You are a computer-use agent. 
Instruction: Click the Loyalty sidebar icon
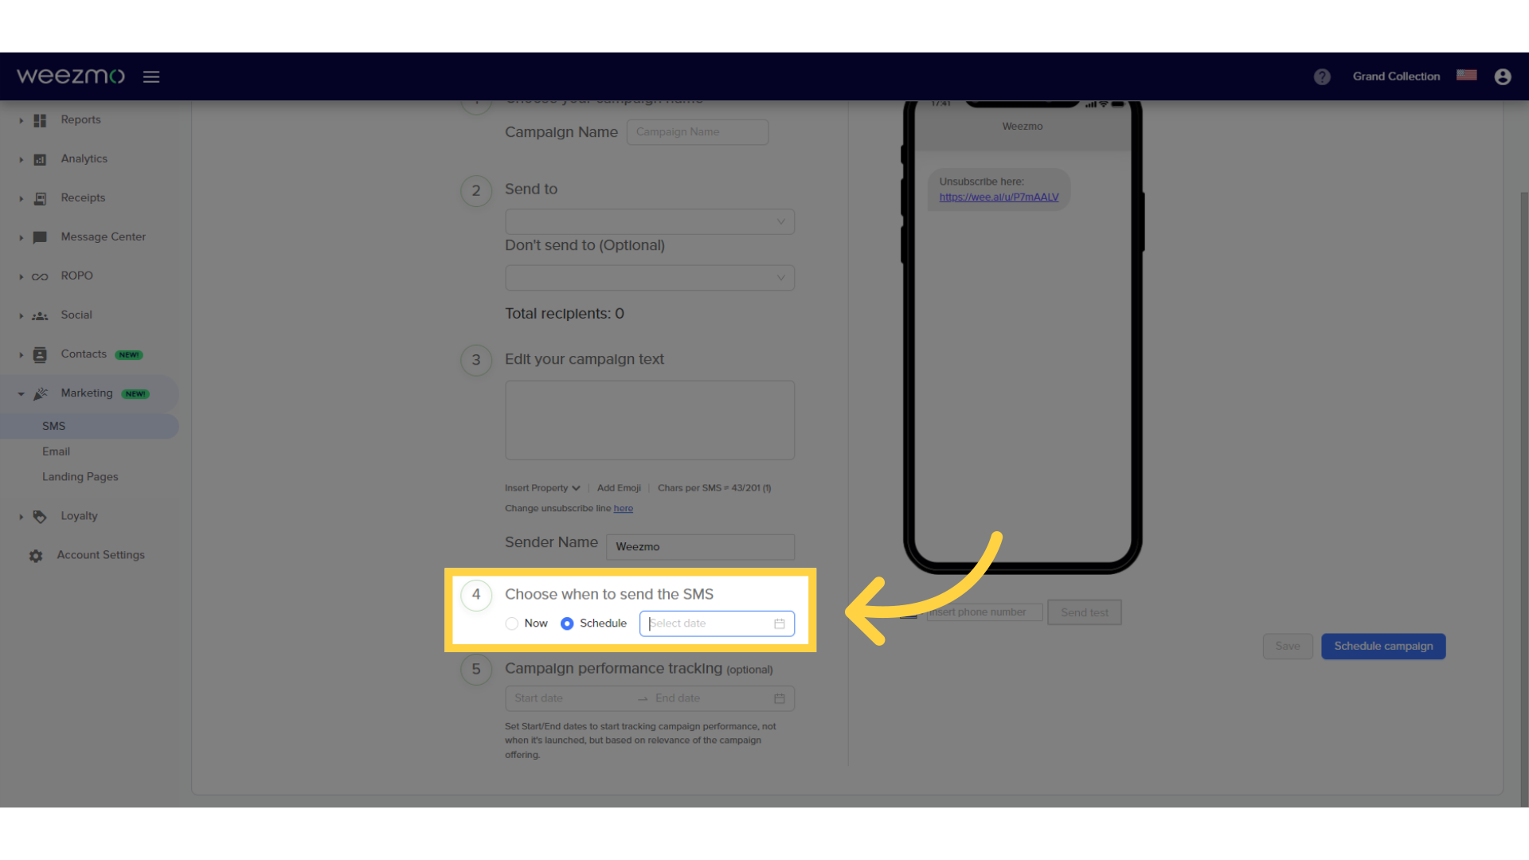[39, 515]
